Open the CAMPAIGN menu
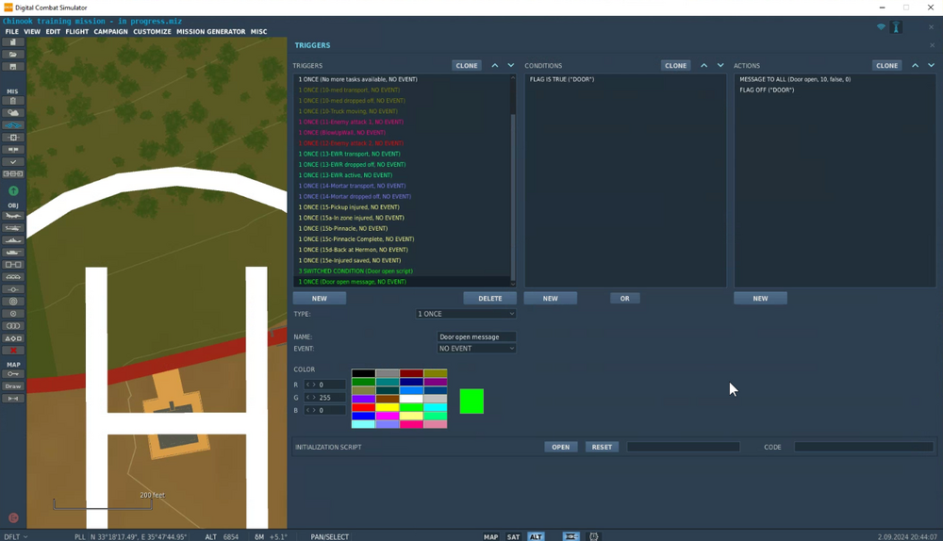This screenshot has height=541, width=943. click(110, 32)
